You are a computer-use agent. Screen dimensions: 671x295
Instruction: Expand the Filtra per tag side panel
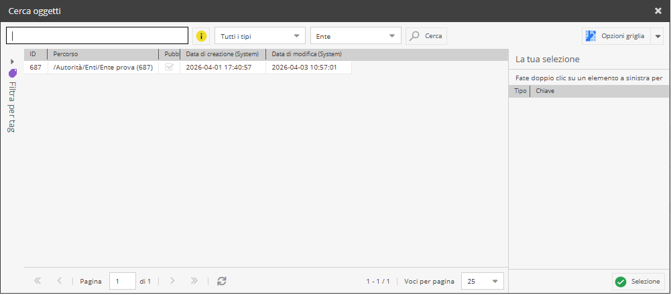coord(12,61)
